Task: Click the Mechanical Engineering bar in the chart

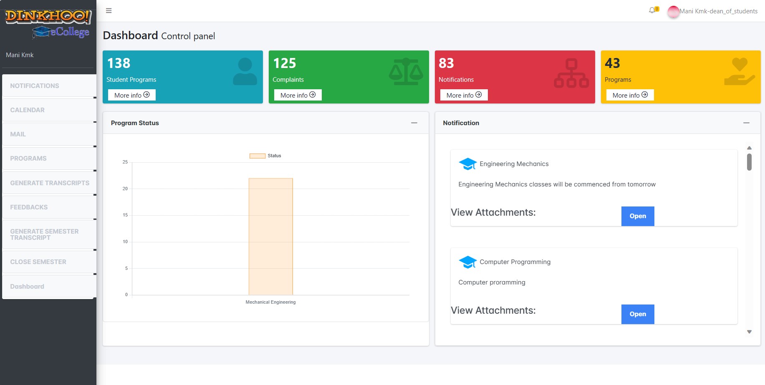Action: click(x=271, y=237)
